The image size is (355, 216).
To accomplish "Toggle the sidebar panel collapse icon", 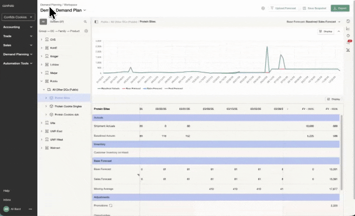I will coord(96,22).
